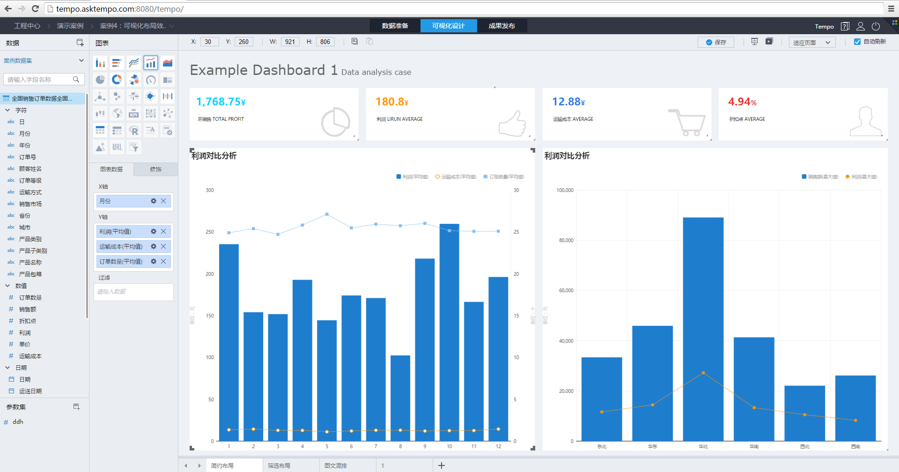Toggle the 自动刷新 checkbox
This screenshot has width=899, height=472.
(857, 42)
